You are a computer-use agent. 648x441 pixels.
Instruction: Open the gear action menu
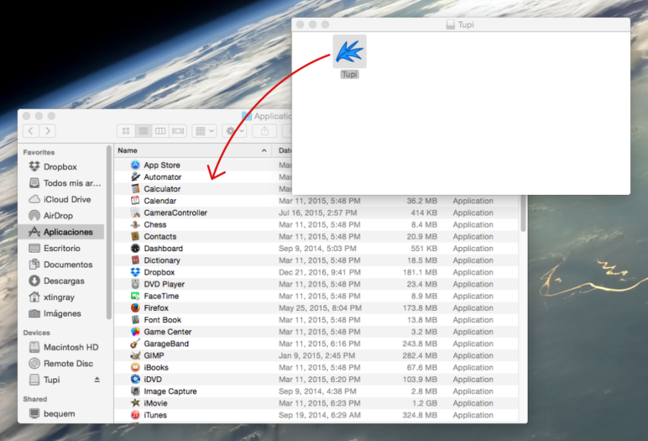click(x=230, y=131)
